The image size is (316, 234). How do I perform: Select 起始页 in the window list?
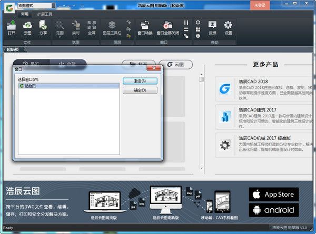[x=31, y=85]
